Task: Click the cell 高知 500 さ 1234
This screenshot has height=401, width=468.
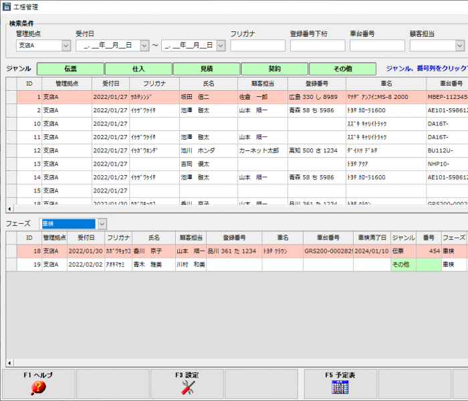Action: [x=317, y=150]
